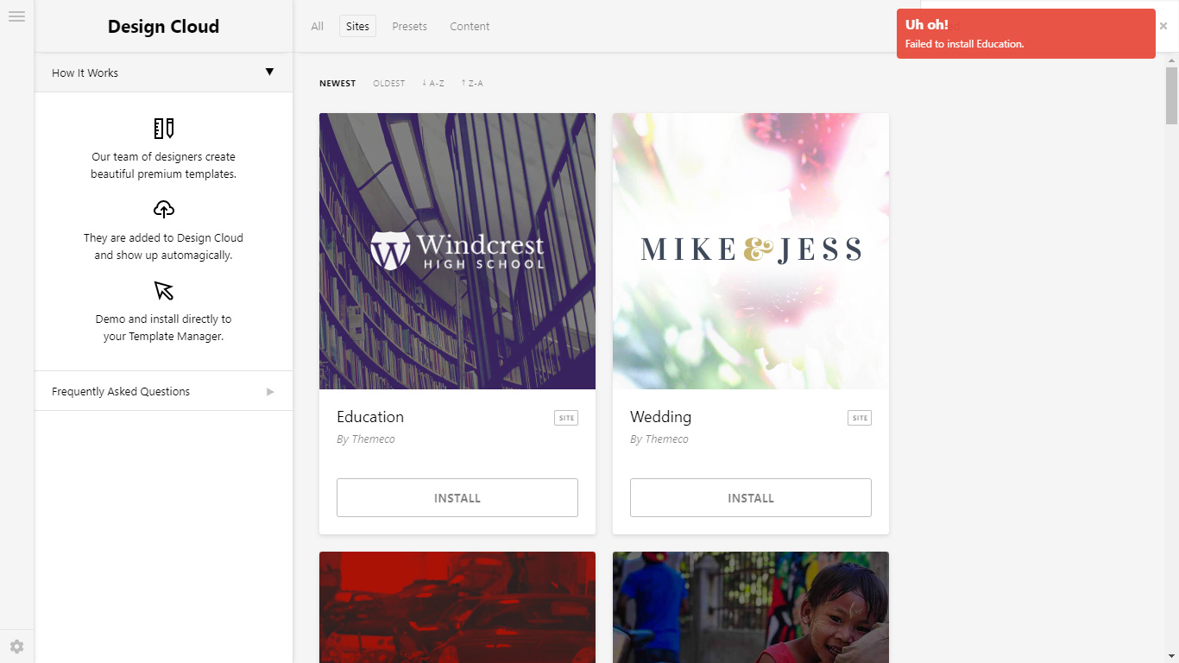The width and height of the screenshot is (1179, 663).
Task: Sort templates in Z-A order
Action: tap(472, 84)
